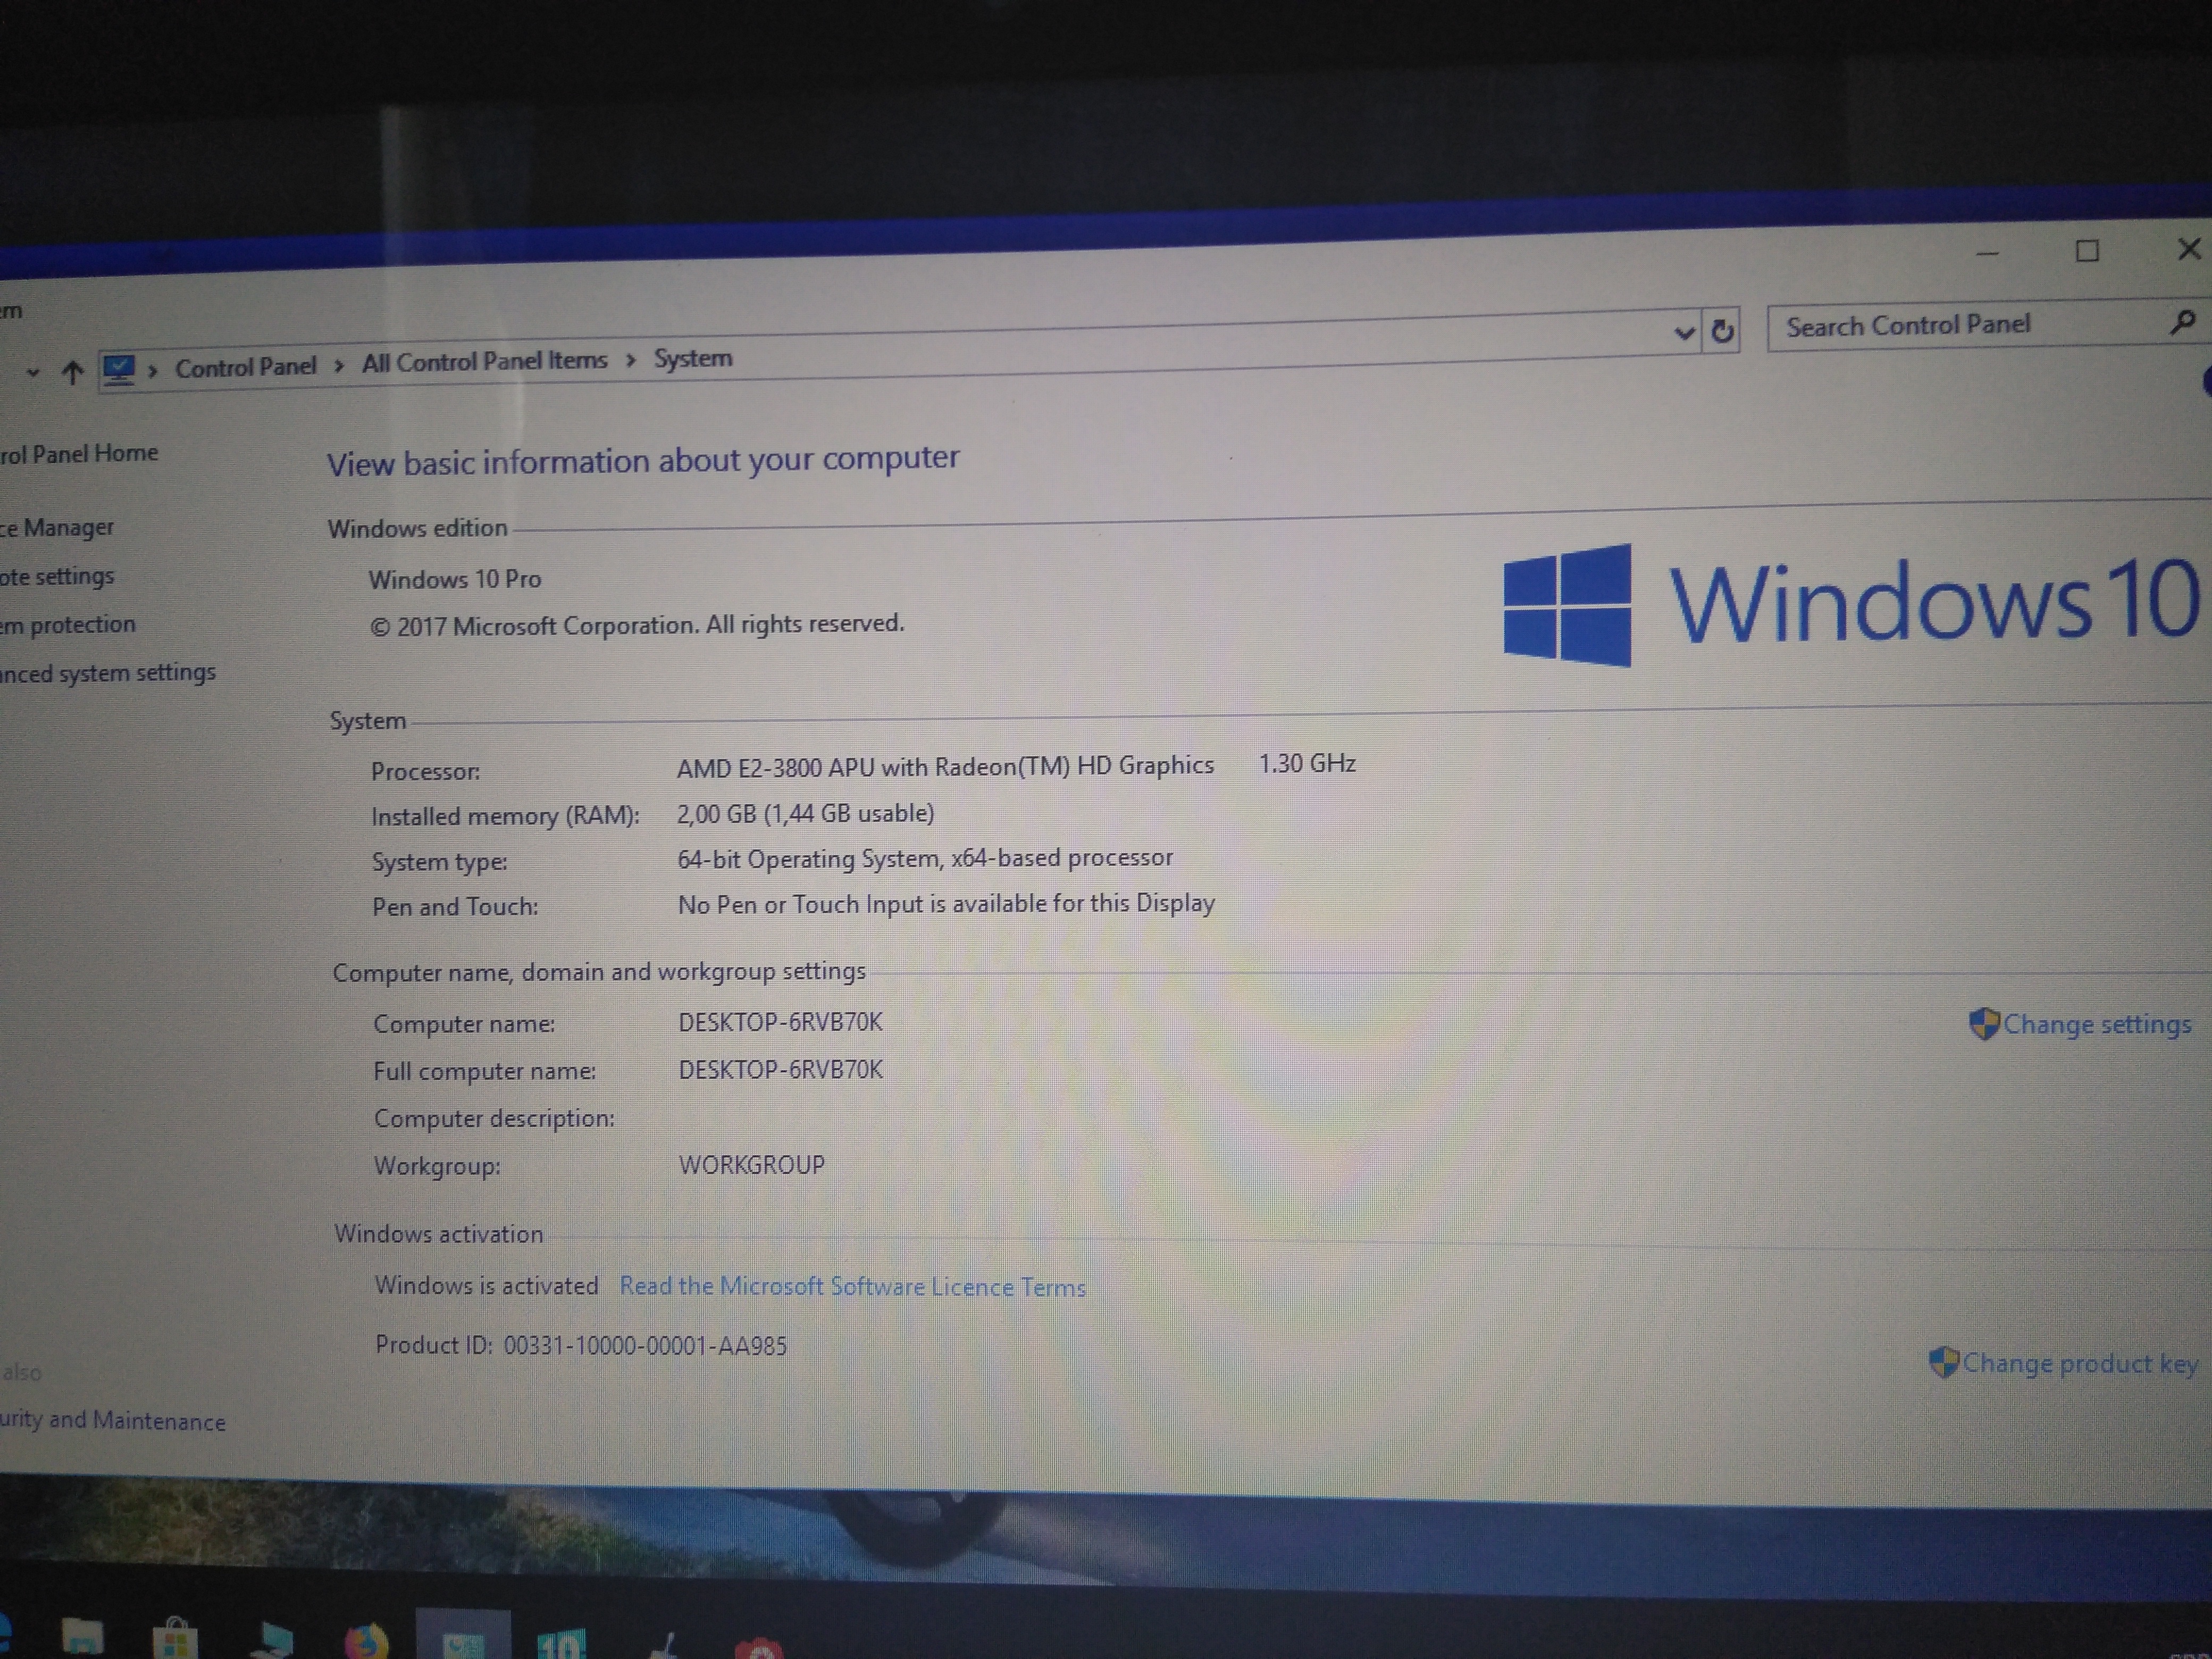
Task: Click 'Windows 10 Pro' edition text
Action: [455, 579]
